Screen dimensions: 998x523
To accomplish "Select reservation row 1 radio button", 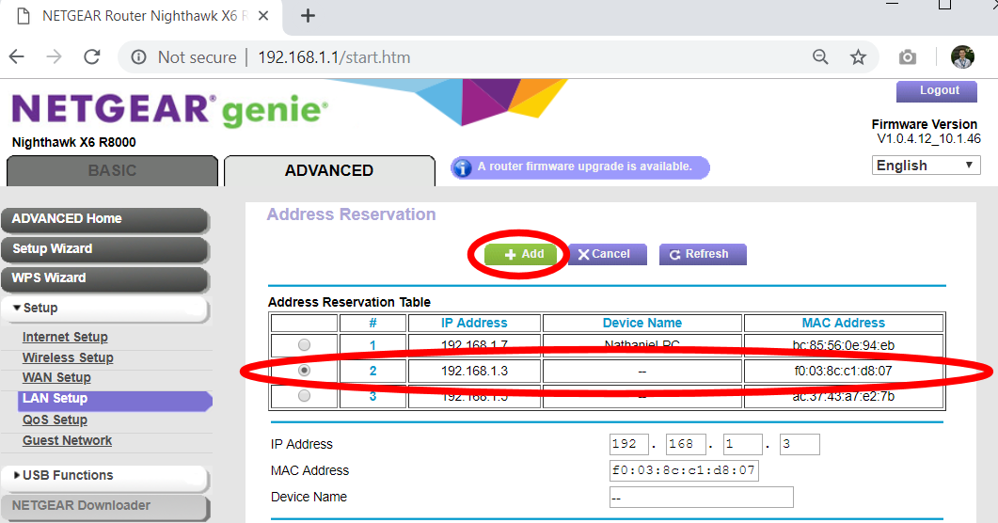I will click(304, 345).
